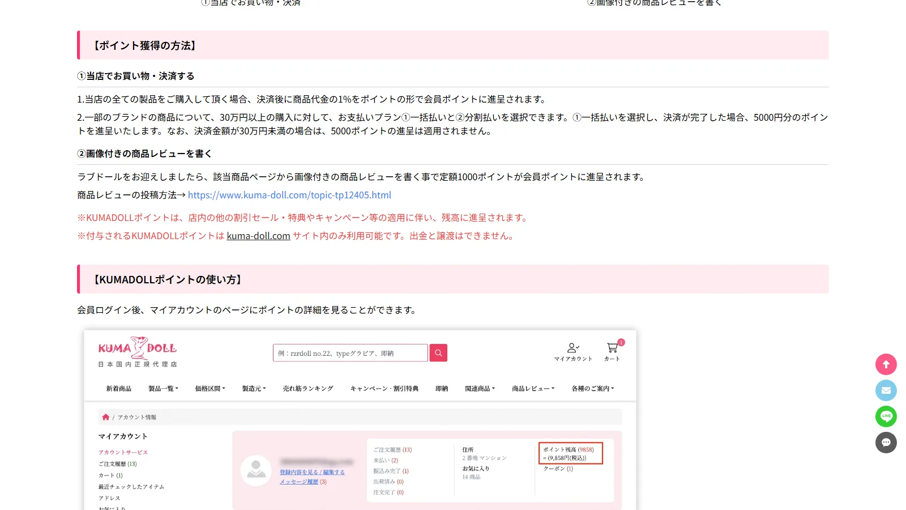This screenshot has height=510, width=906.
Task: Click the メッセージ履歴 (3) link
Action: [x=303, y=482]
